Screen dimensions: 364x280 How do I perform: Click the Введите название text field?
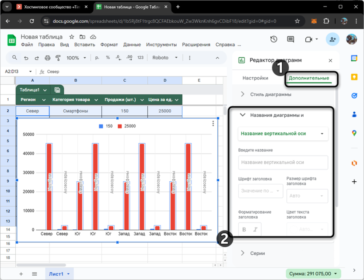283,162
